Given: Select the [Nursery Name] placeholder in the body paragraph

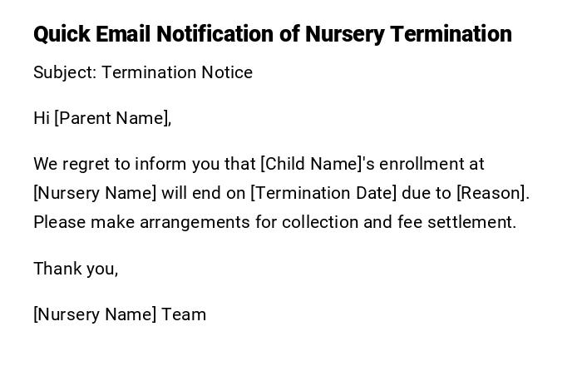Looking at the screenshot, I should (x=95, y=193).
